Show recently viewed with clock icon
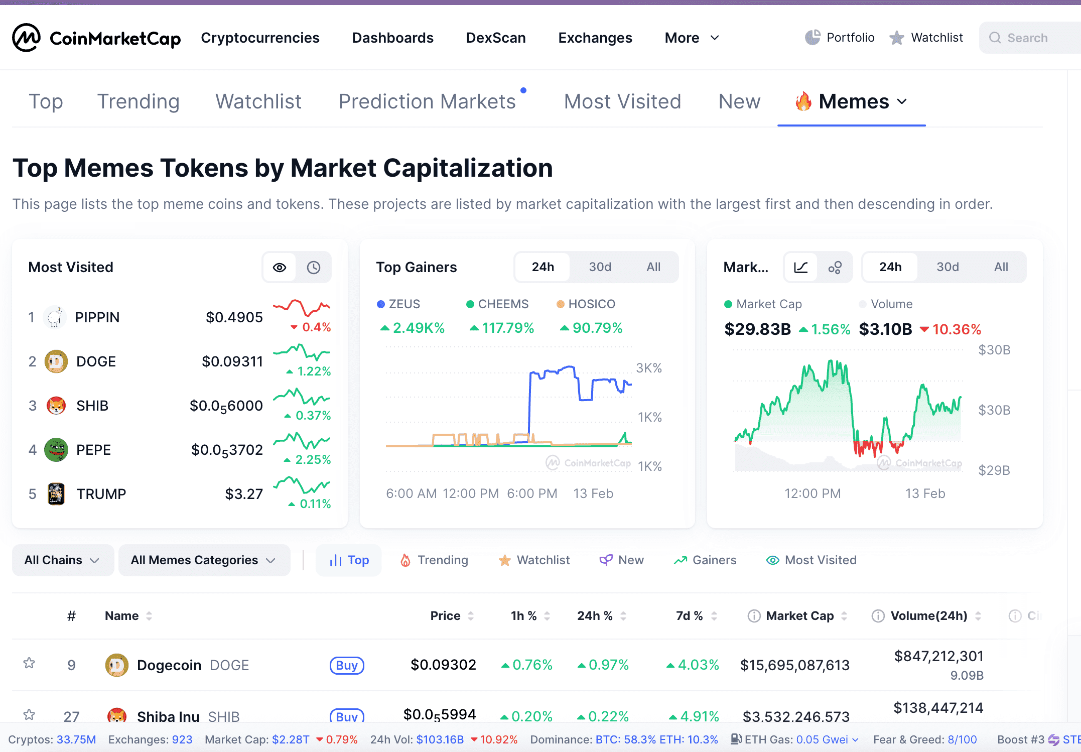This screenshot has height=752, width=1081. tap(314, 268)
